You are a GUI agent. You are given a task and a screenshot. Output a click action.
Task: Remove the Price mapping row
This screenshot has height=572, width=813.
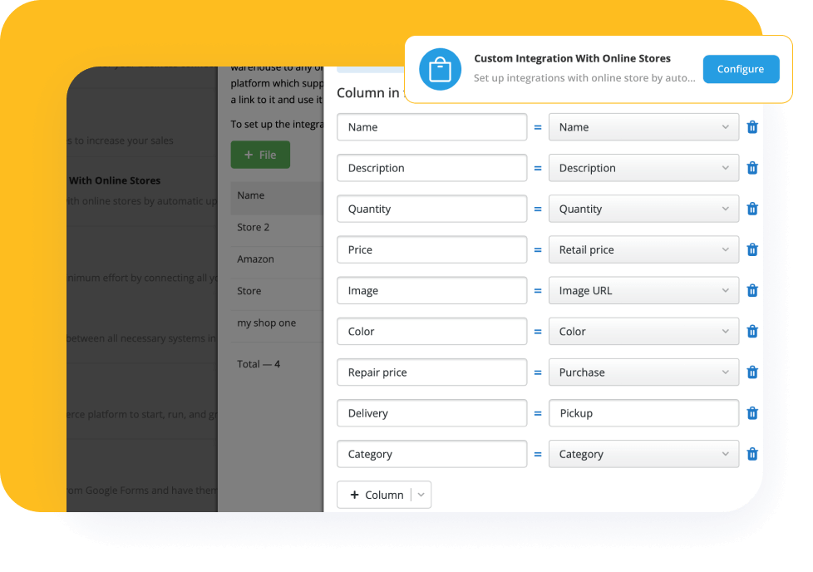click(752, 249)
